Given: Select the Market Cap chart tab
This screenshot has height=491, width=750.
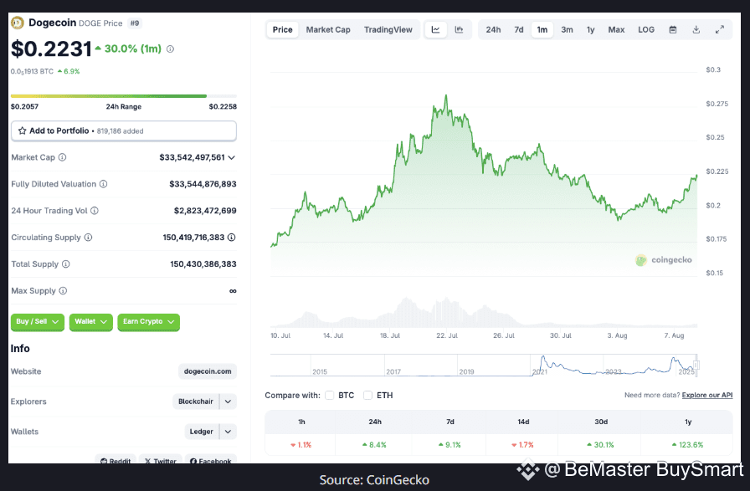Looking at the screenshot, I should point(328,29).
